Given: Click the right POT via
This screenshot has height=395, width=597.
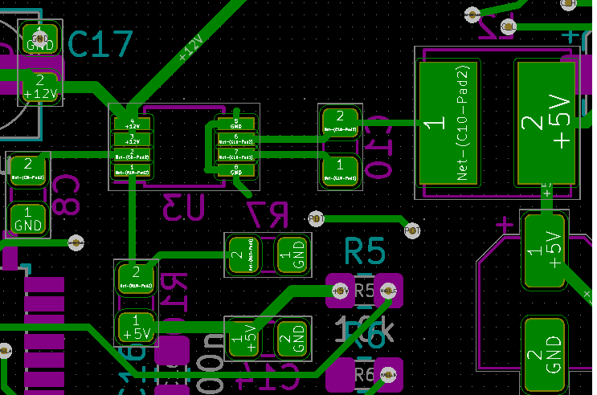Looking at the screenshot, I should tap(412, 230).
